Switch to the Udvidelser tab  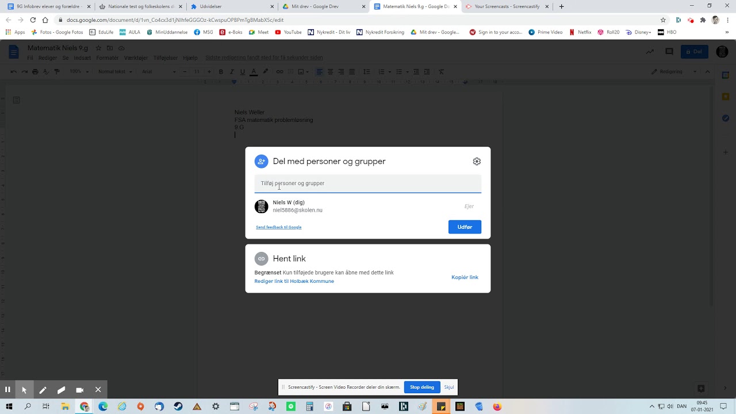[231, 6]
